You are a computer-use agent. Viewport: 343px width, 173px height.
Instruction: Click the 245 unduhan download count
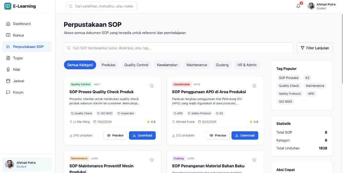[x=81, y=135]
